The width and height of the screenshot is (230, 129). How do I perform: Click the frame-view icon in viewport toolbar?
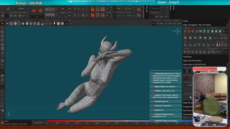pos(7,24)
